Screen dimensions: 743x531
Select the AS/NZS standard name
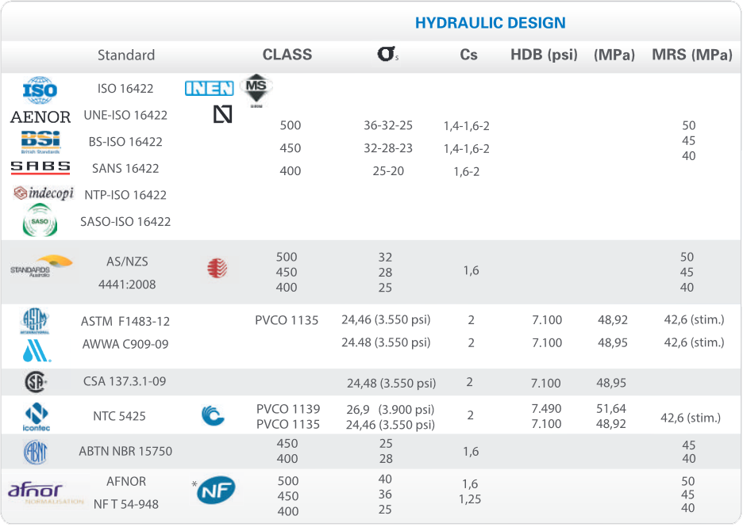pos(127,262)
